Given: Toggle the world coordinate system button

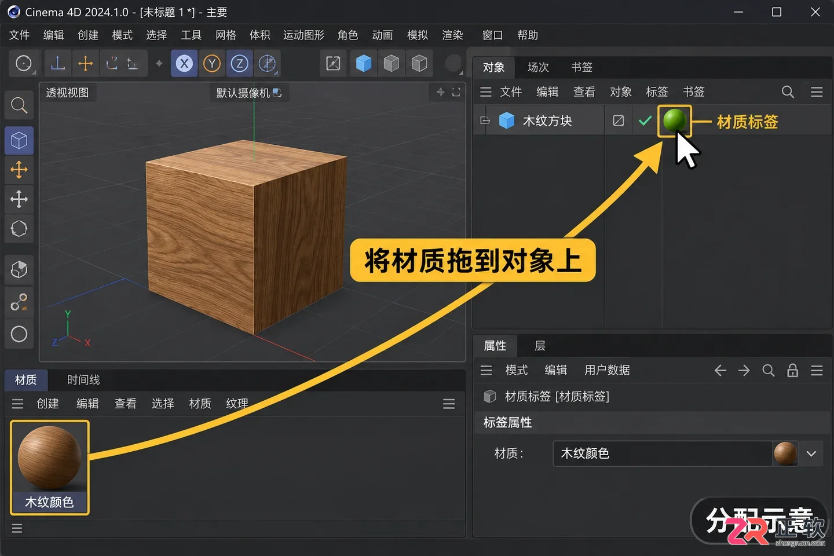Looking at the screenshot, I should click(267, 63).
